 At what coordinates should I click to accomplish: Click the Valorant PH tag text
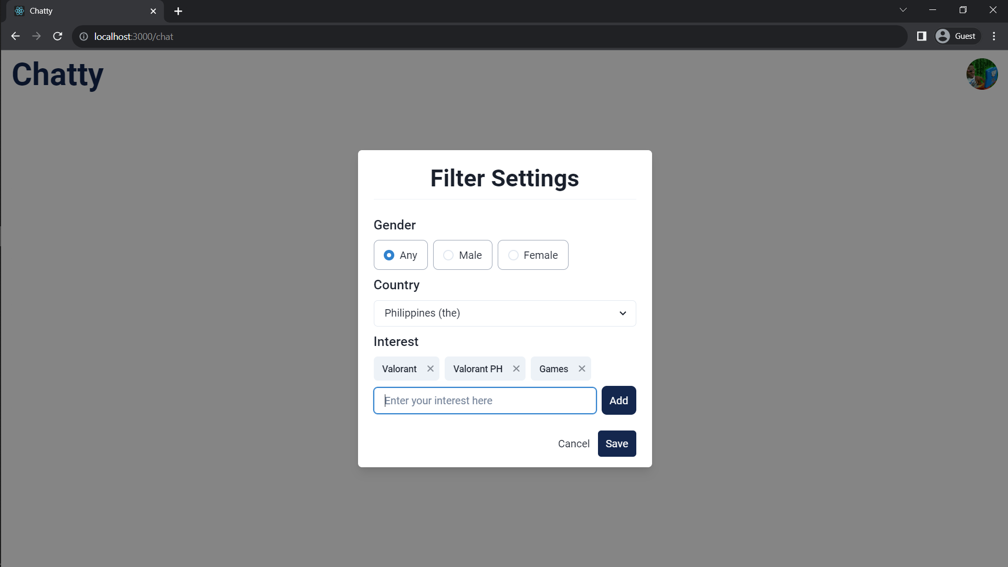click(x=478, y=369)
